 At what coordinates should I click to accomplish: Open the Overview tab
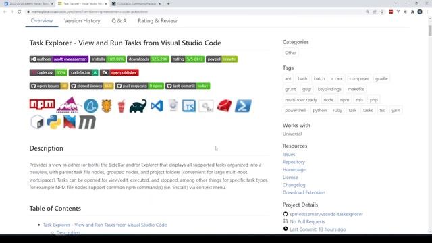(x=42, y=21)
